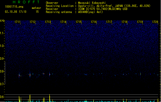Click observer name Masayuki Kobayashi
This screenshot has height=102, width=161.
[x=92, y=3]
